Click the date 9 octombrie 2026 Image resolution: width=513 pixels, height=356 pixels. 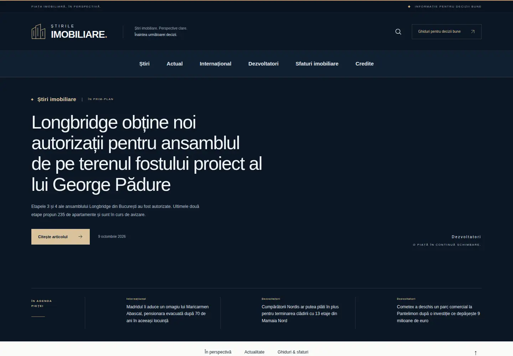coord(112,236)
